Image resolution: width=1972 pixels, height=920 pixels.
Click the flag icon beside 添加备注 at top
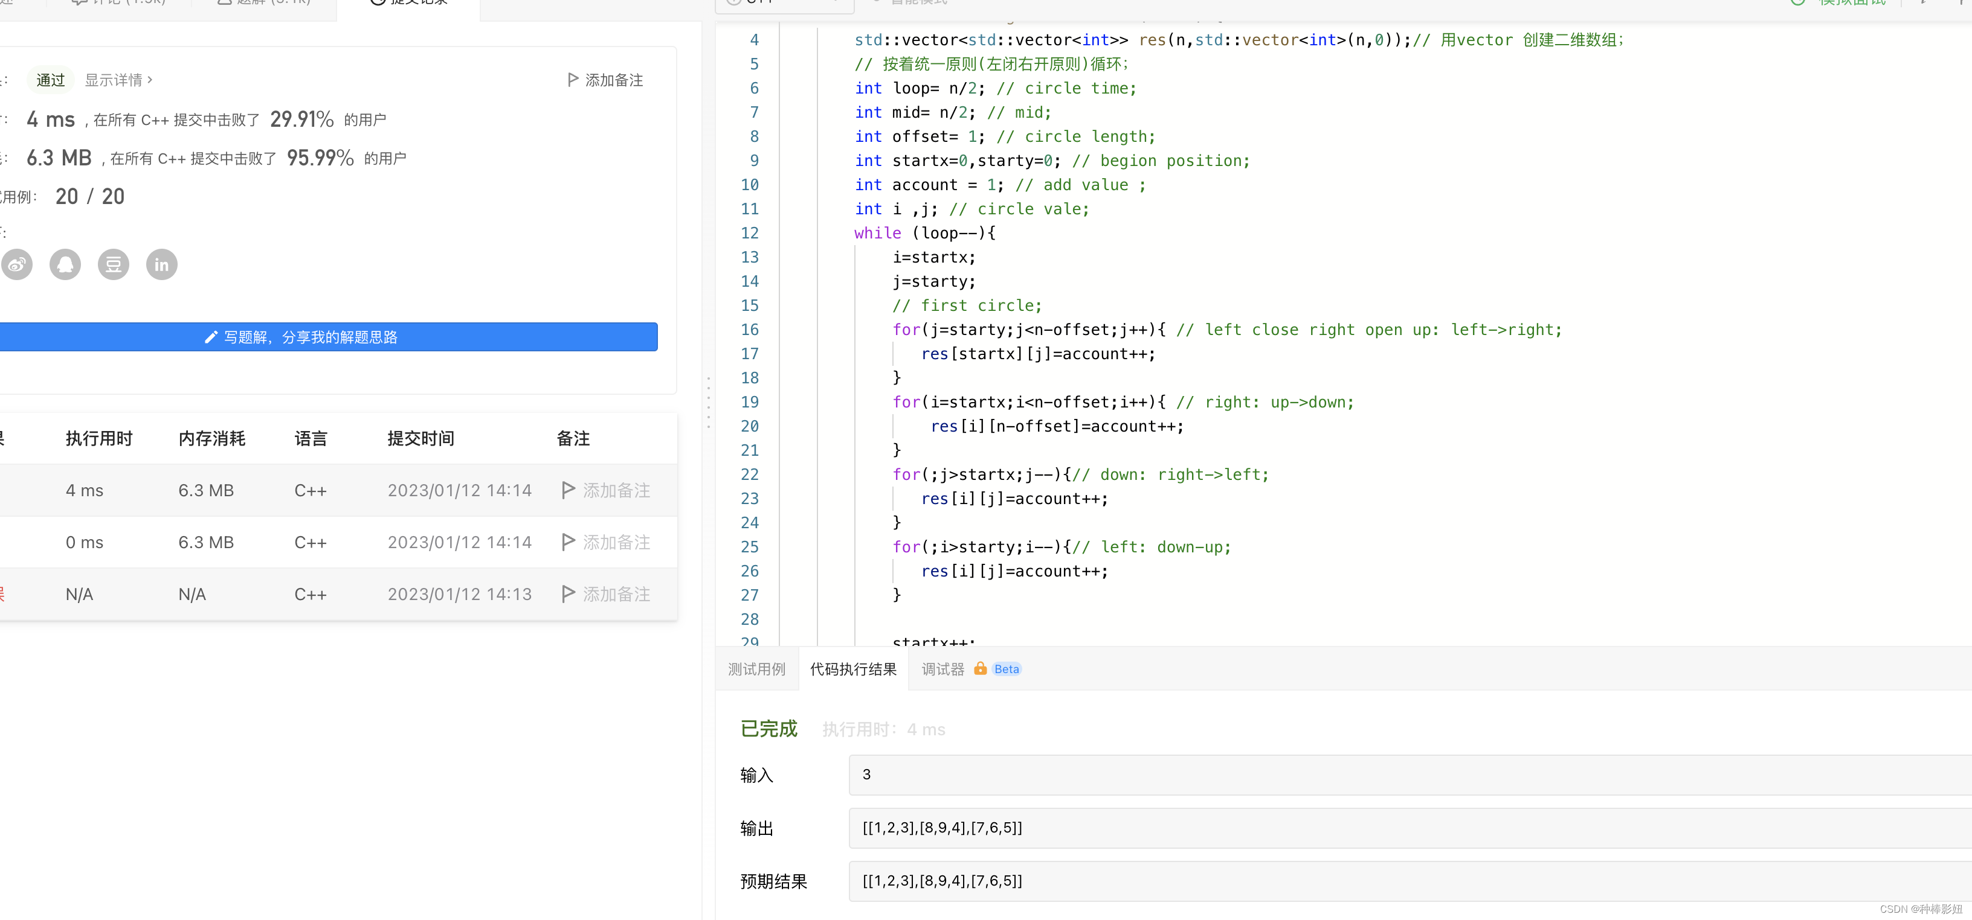pyautogui.click(x=572, y=80)
